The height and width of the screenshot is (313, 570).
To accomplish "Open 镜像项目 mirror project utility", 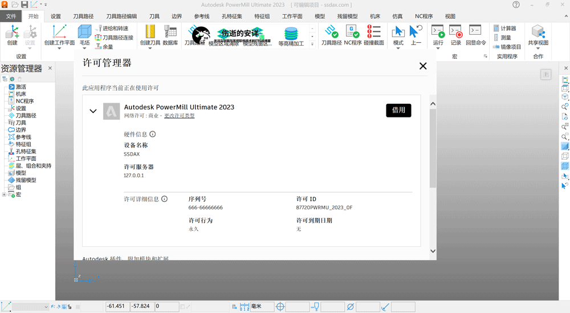I will pyautogui.click(x=507, y=47).
